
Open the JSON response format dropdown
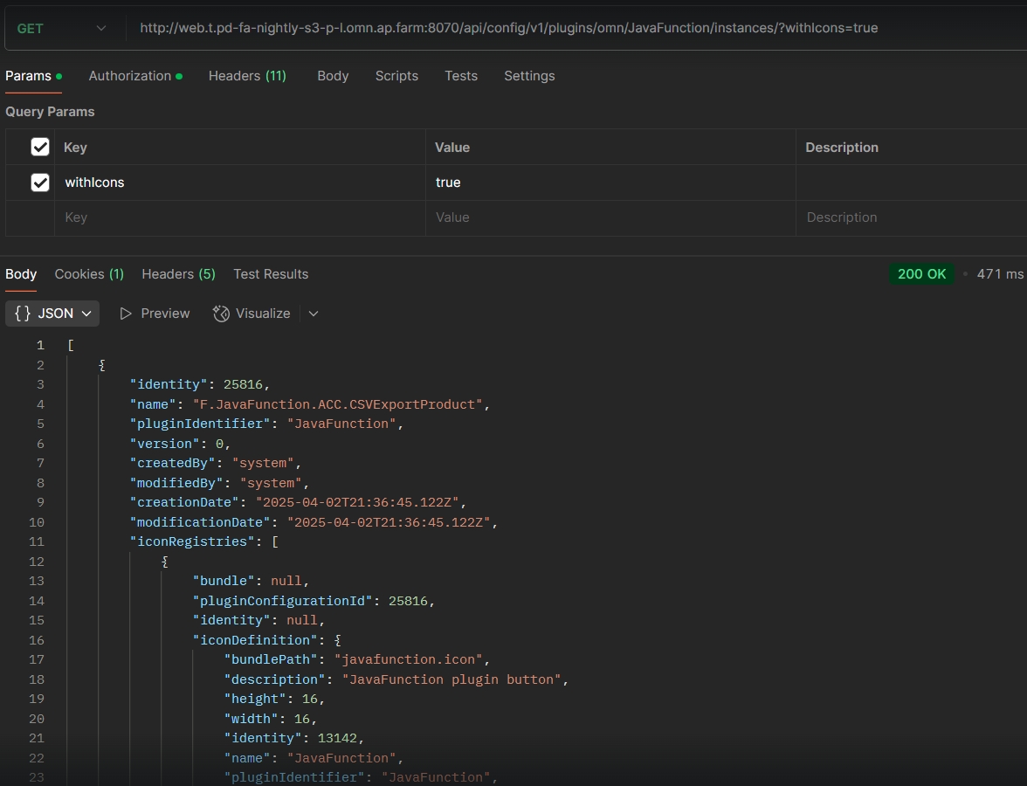pos(52,314)
